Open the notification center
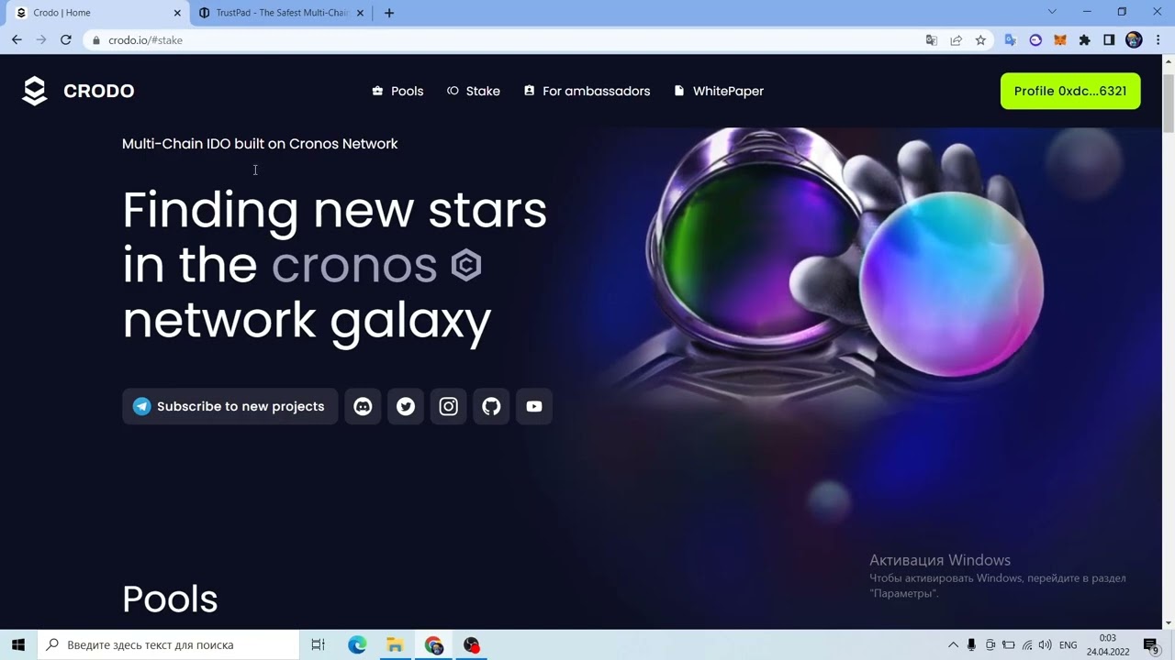 tap(1151, 645)
